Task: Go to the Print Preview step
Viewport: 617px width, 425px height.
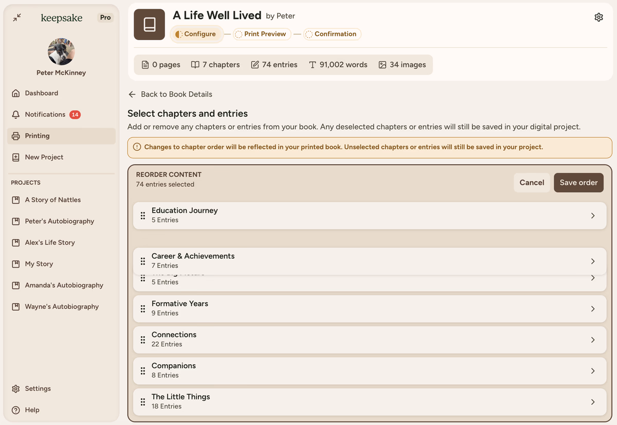Action: 262,34
